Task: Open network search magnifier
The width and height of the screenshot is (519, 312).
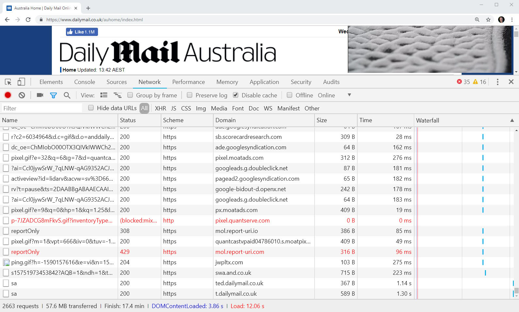Action: point(67,95)
